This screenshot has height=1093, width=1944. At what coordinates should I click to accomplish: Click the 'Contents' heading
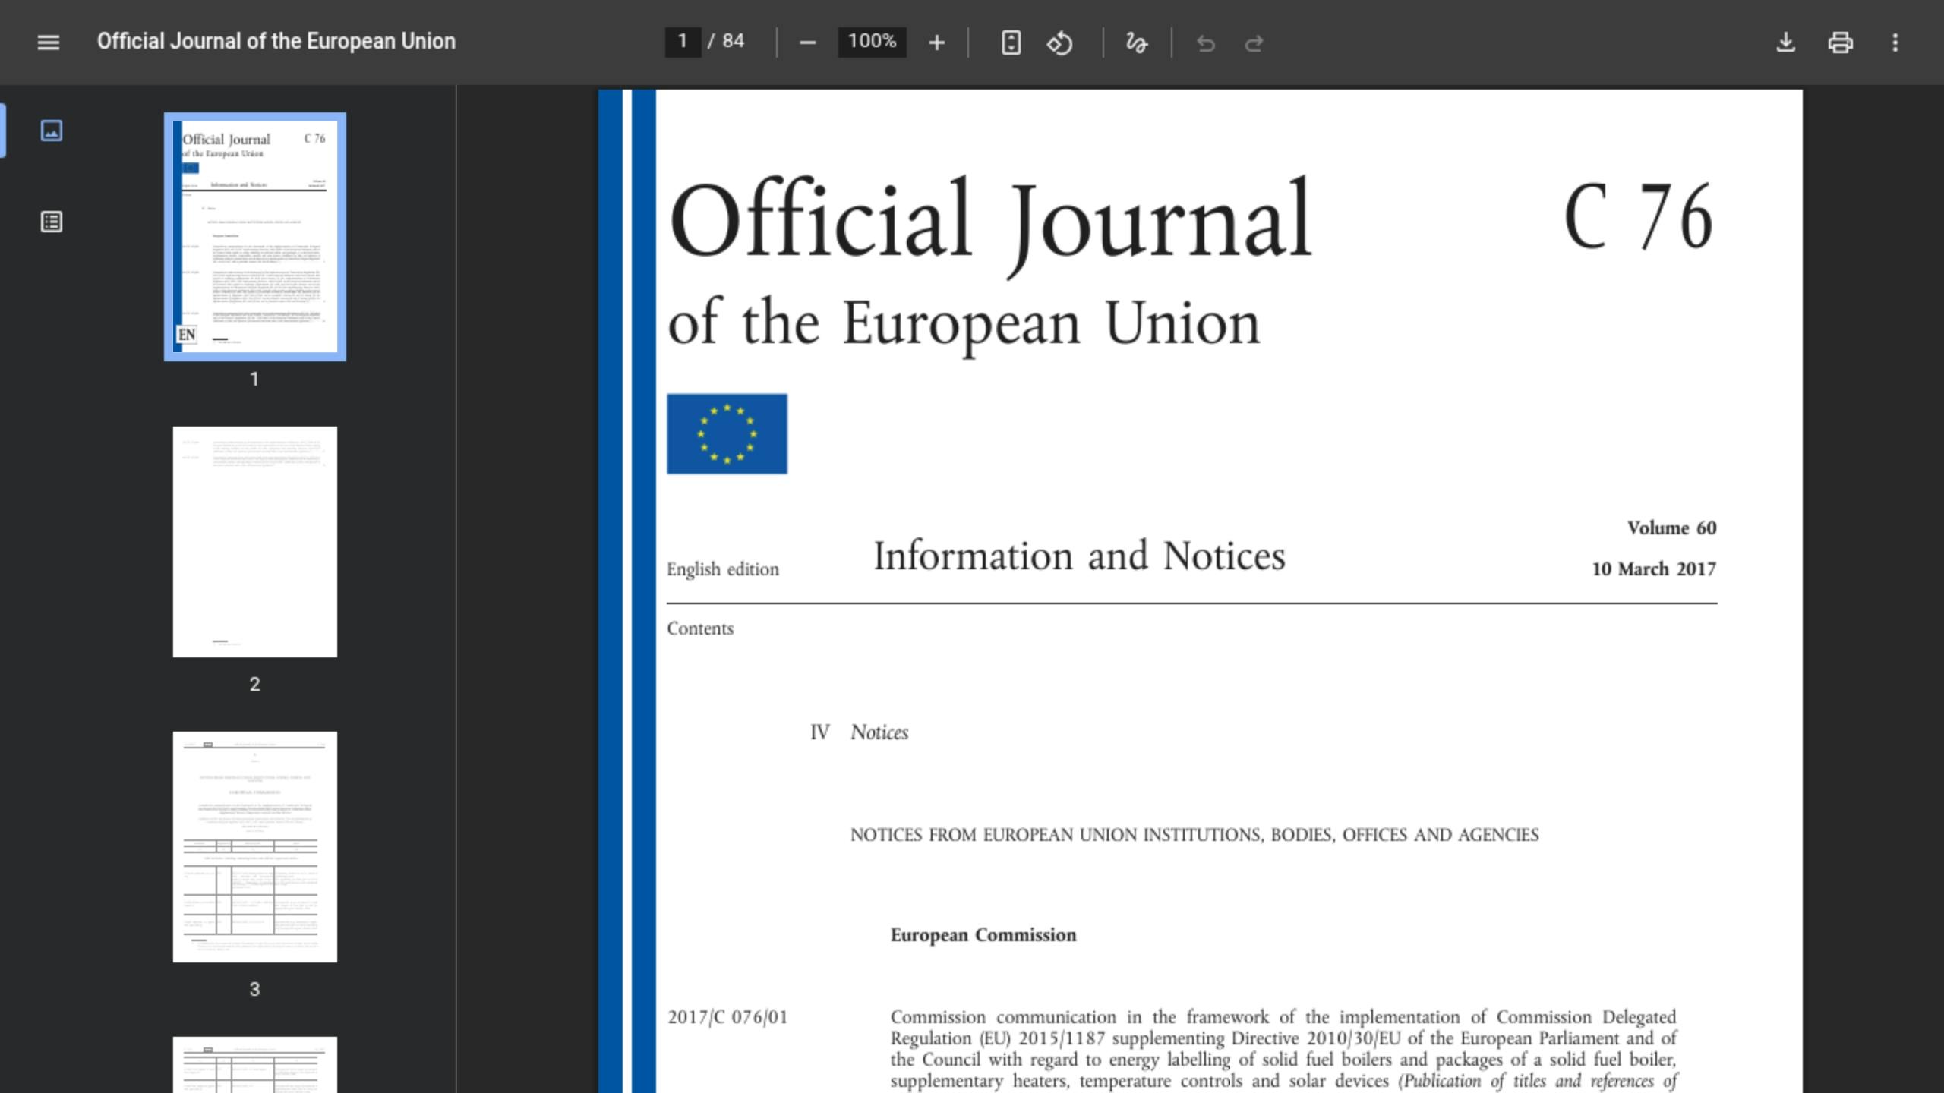(x=700, y=628)
